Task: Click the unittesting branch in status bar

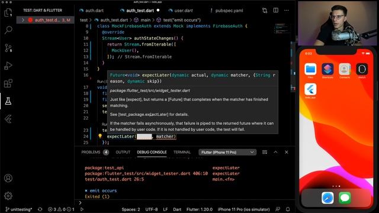Action: [18, 209]
